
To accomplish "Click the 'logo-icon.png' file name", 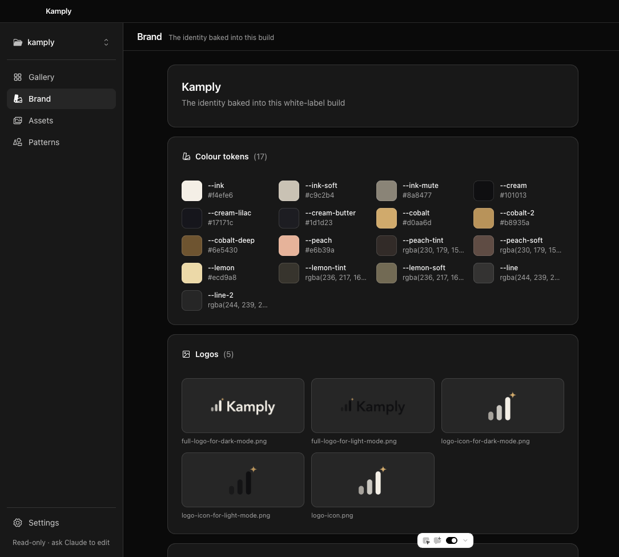I will pyautogui.click(x=332, y=515).
